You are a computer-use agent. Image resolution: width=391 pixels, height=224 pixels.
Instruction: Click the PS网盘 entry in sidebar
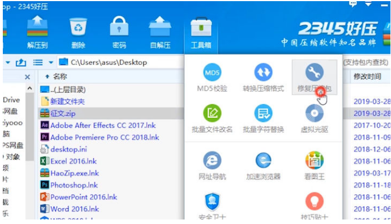13,145
